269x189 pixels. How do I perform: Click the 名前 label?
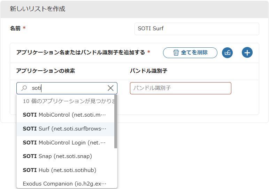[15, 28]
